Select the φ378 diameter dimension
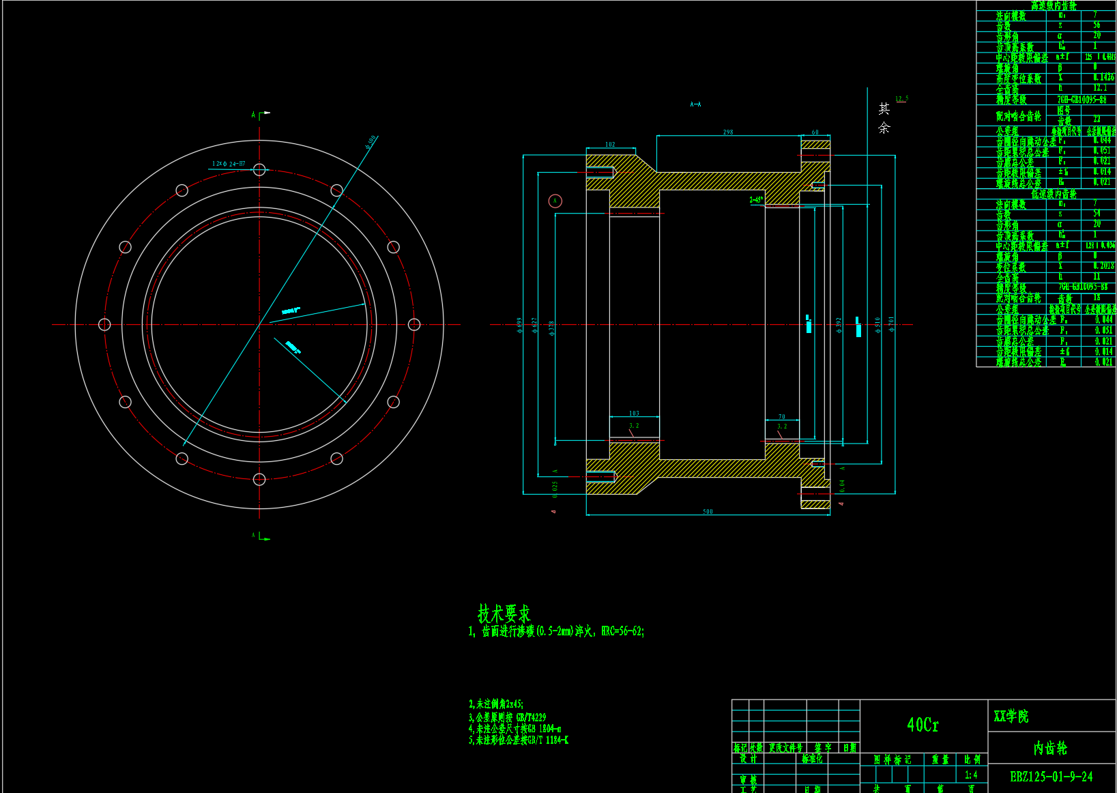 tap(551, 328)
